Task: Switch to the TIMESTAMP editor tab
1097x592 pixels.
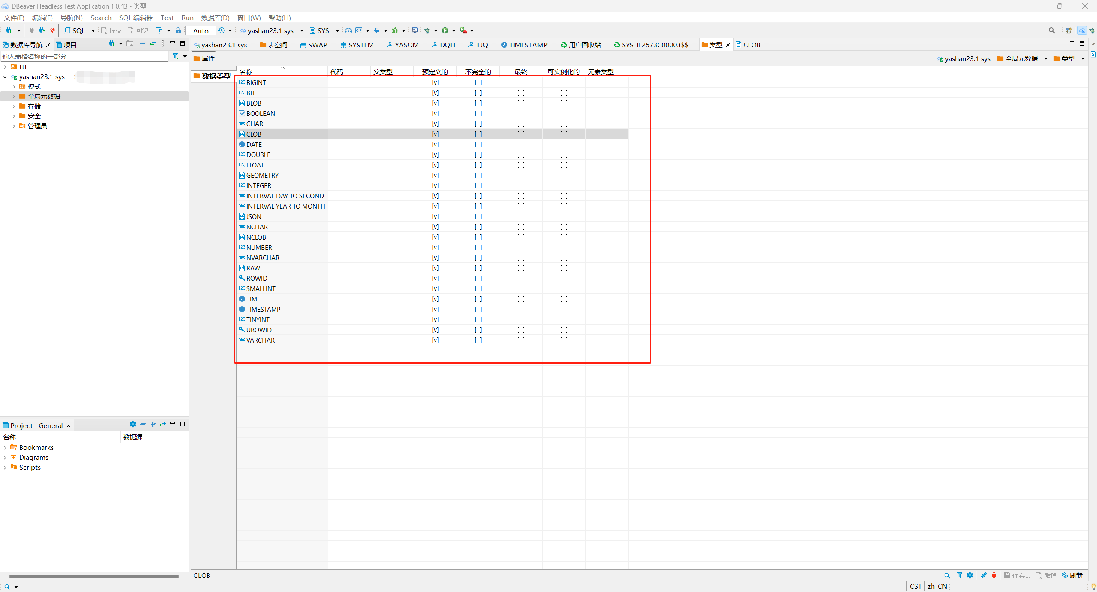Action: 524,45
